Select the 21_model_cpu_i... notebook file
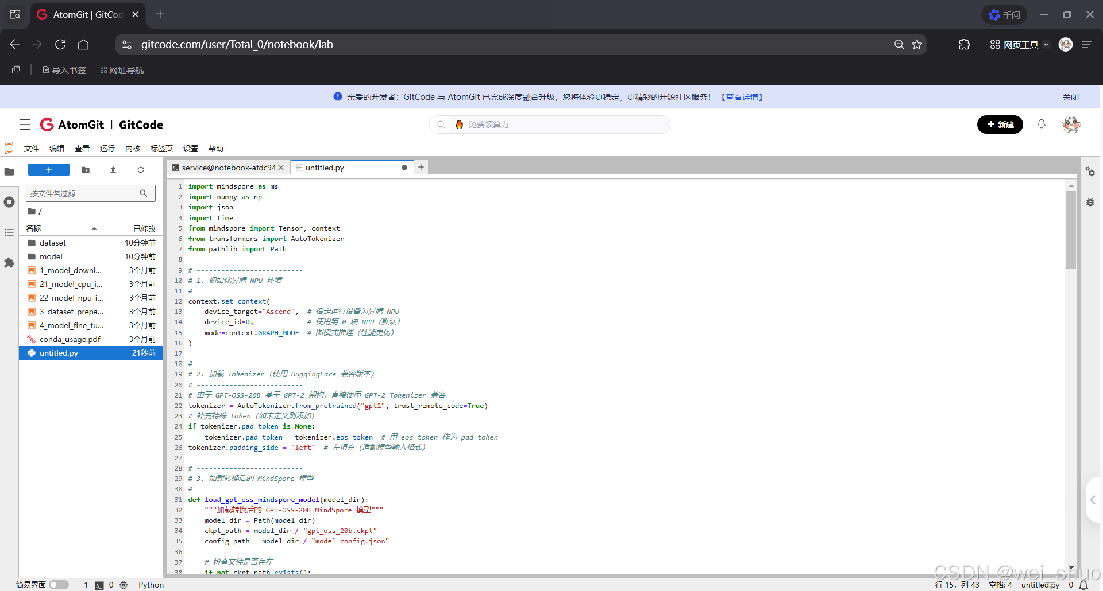1103x591 pixels. click(91, 284)
